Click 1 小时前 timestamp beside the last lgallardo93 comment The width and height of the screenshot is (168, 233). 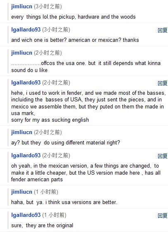54,215
